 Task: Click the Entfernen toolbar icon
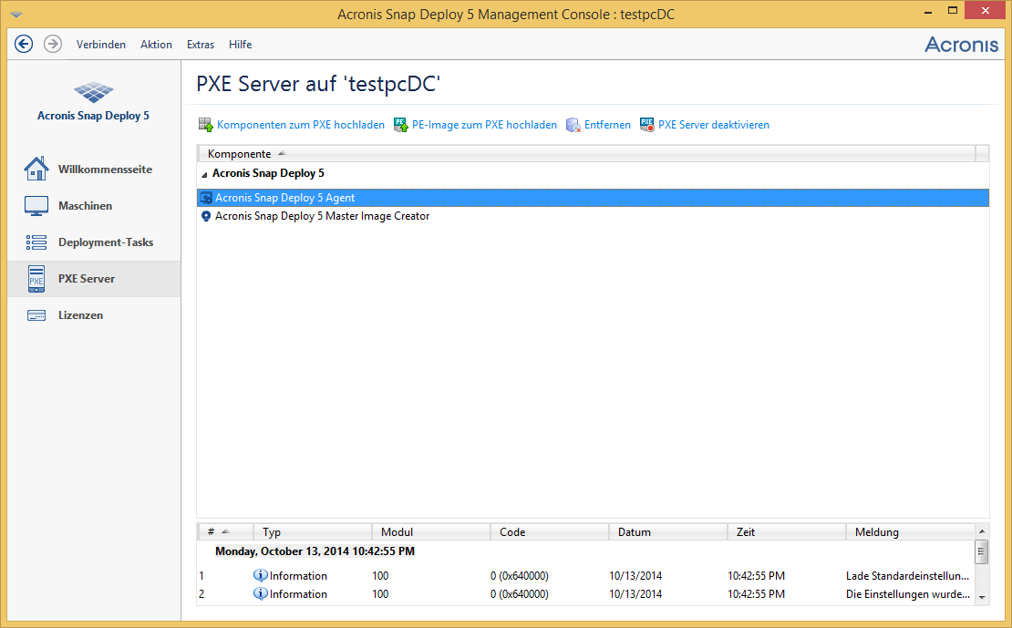coord(573,125)
